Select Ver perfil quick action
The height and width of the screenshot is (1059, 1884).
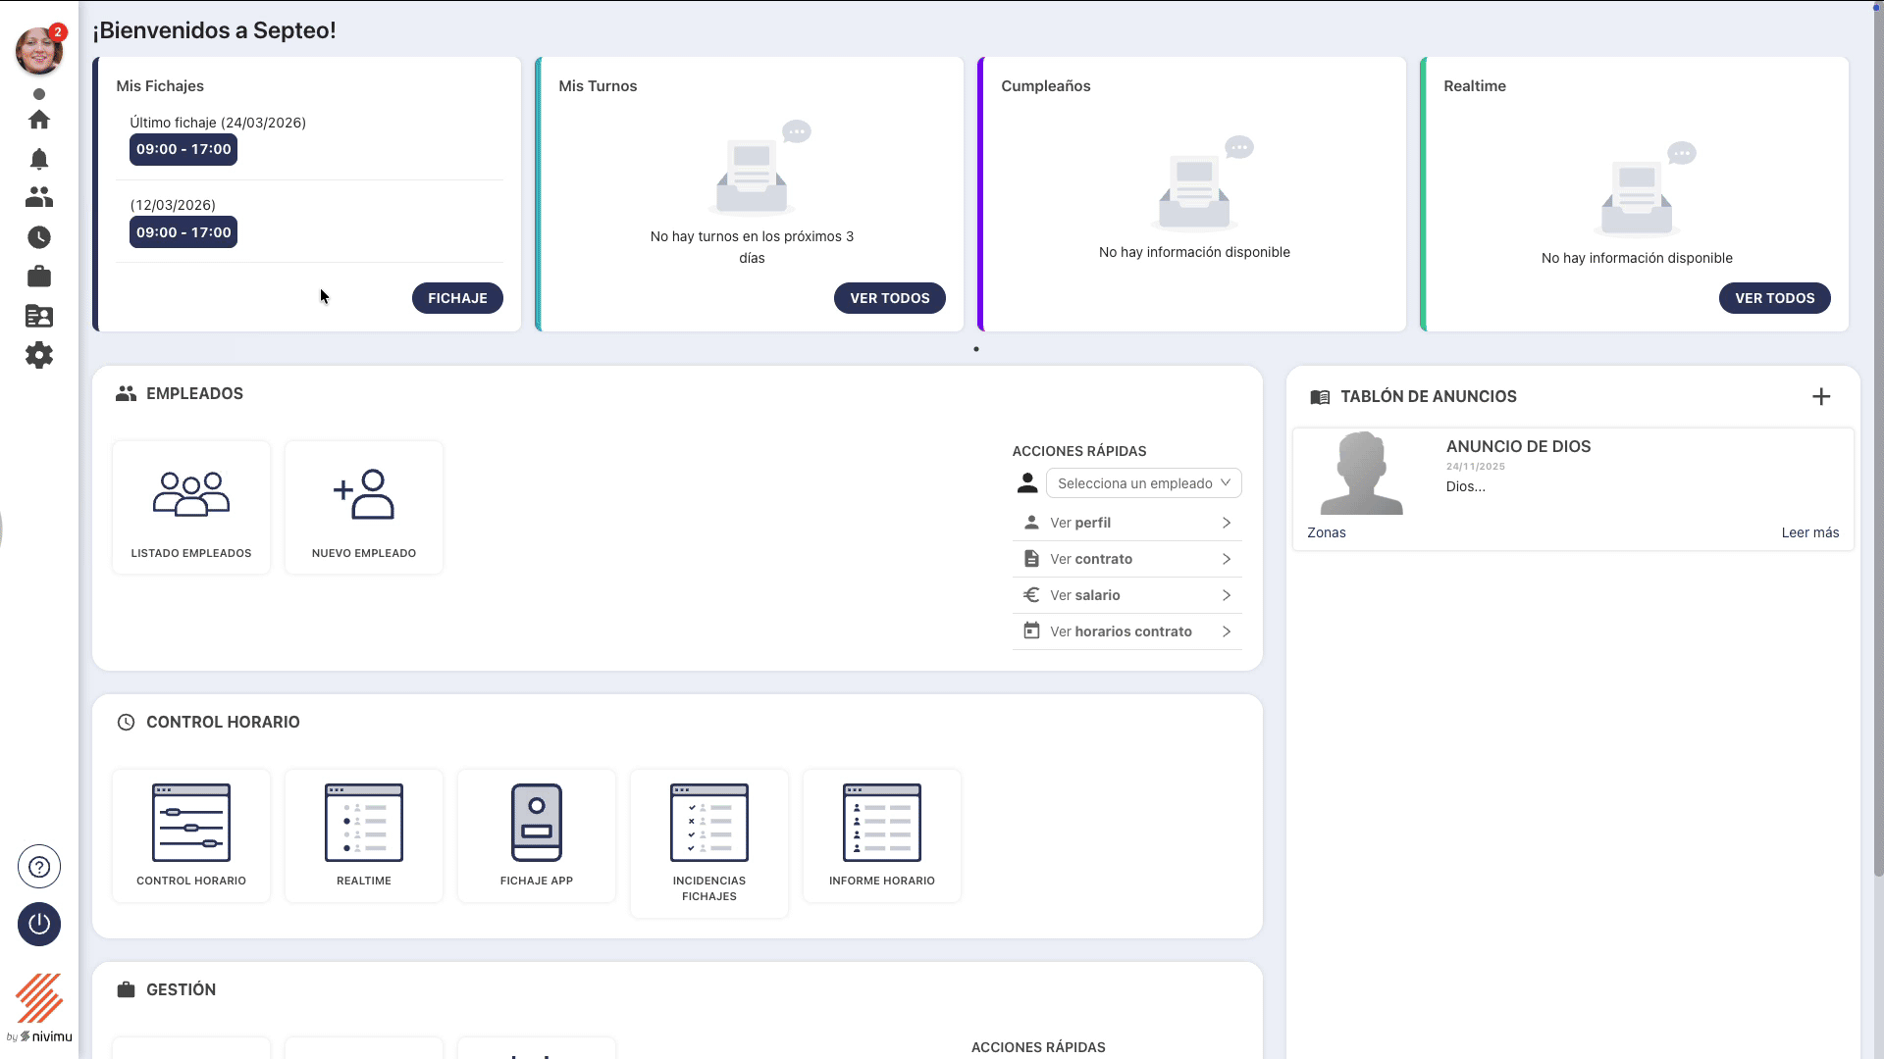coord(1127,523)
